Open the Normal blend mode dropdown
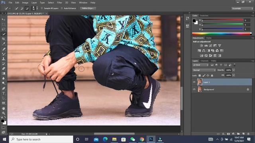 [x=204, y=70]
